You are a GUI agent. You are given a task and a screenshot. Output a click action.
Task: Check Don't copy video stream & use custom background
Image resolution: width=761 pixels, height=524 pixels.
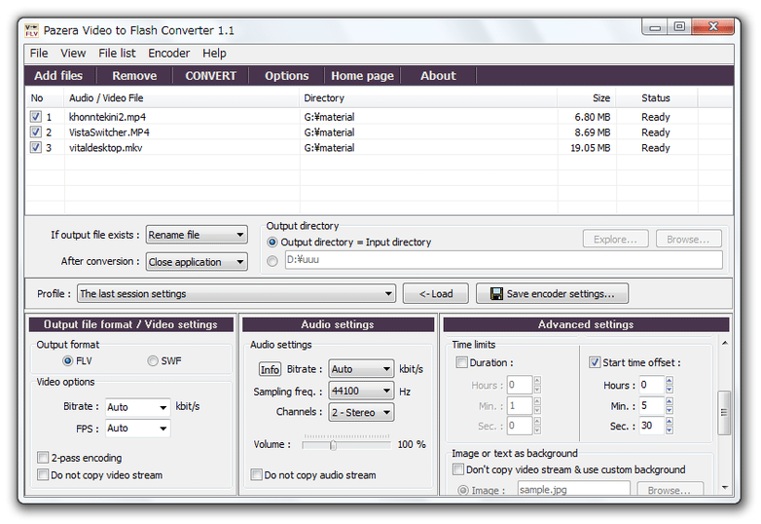(458, 469)
